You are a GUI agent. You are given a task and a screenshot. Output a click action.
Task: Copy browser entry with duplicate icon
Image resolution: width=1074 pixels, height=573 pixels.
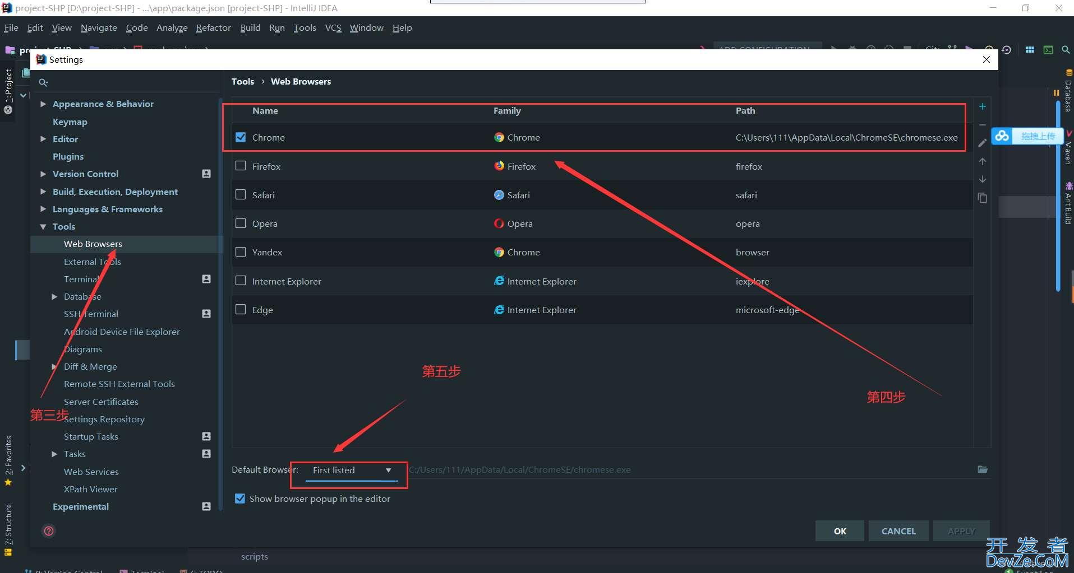coord(982,198)
